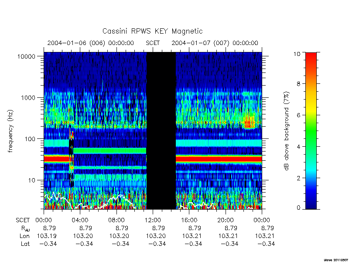The image size is (349, 262).
Task: Select color scale label 2
Action: [x=298, y=178]
